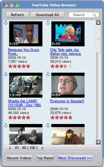Screen dimensions: 104x167
Task: Click the green zoom window button
Action: point(17,5)
